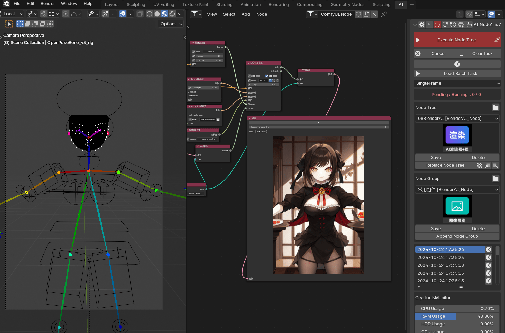
Task: Click the Execute Node Tree button
Action: (456, 40)
